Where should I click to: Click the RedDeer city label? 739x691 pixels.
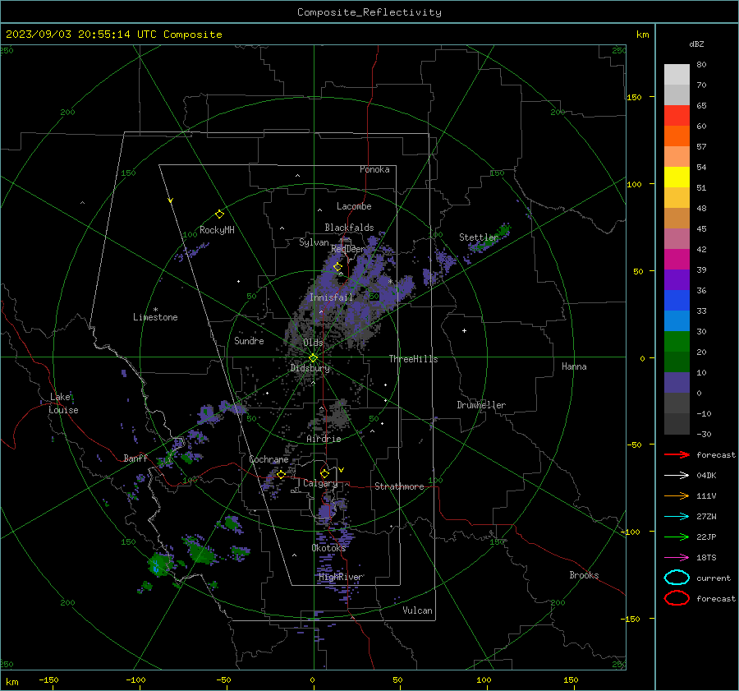click(348, 249)
